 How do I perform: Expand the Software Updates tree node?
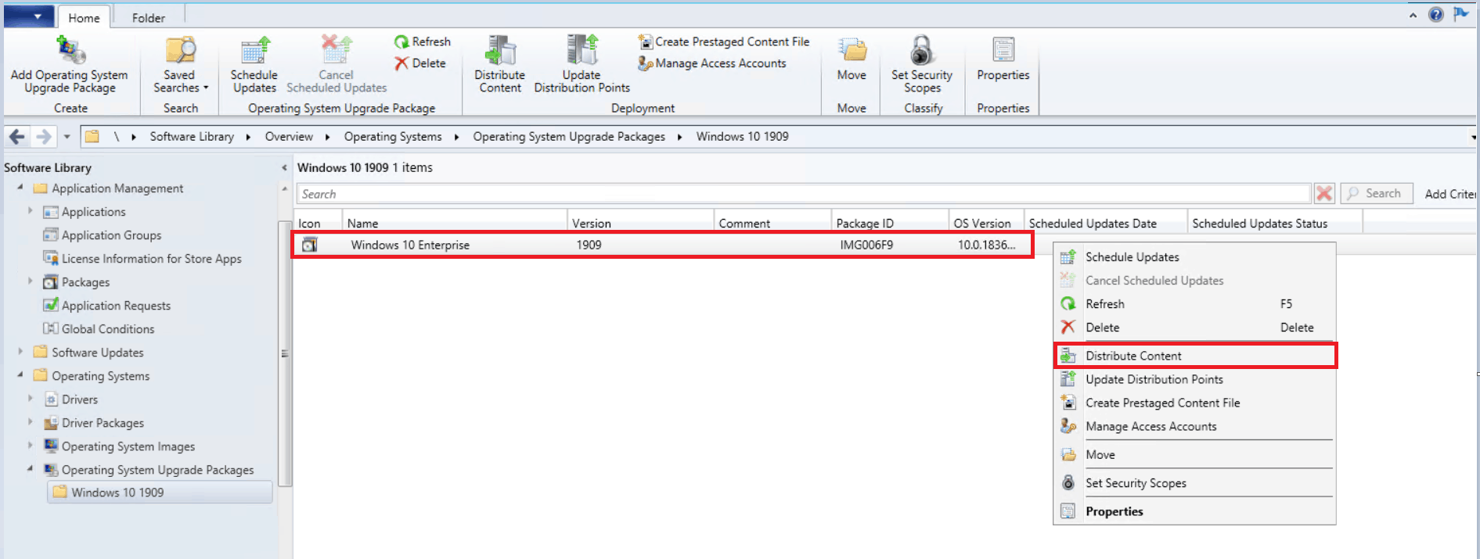[x=20, y=352]
